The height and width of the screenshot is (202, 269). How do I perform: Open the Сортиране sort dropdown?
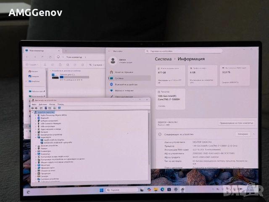pos(96,64)
